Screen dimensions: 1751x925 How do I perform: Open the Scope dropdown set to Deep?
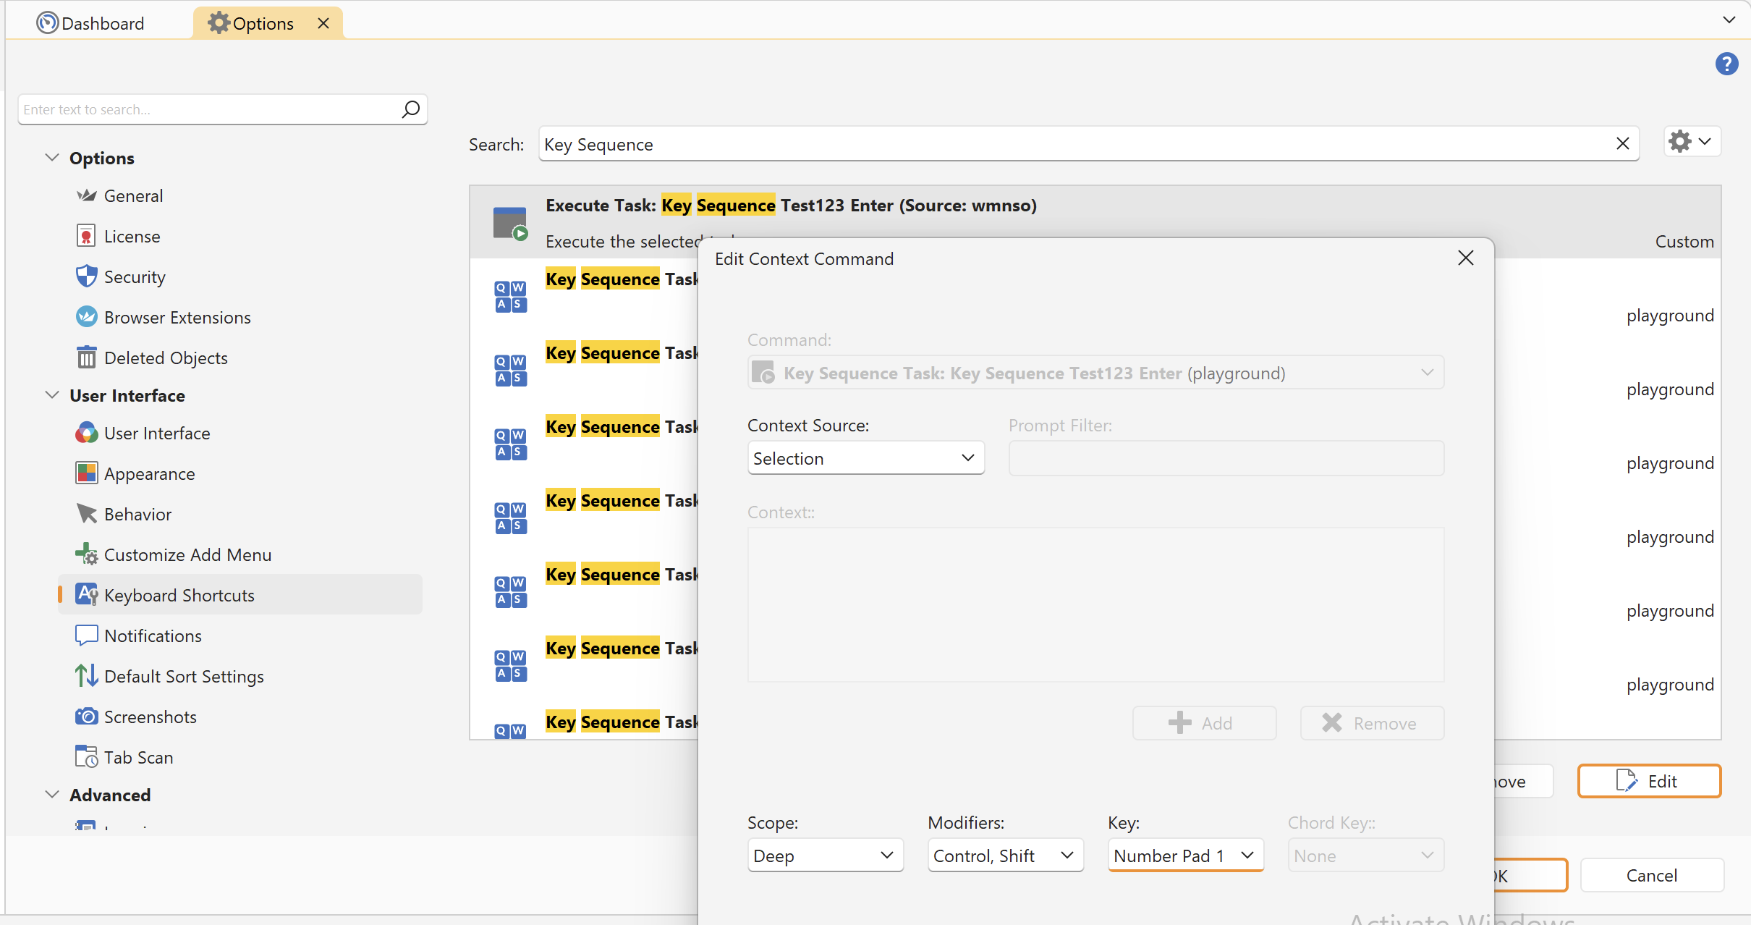(x=824, y=856)
